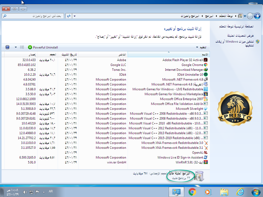
Task: Click version 85.0.4183.102 cell
Action: tap(27, 65)
